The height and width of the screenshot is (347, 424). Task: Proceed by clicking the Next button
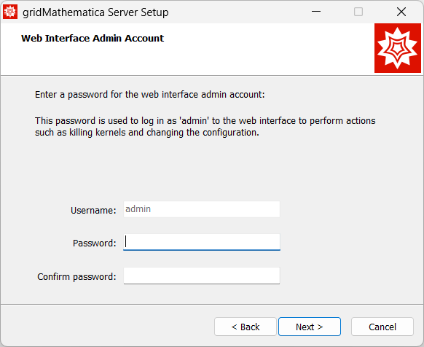tap(310, 327)
